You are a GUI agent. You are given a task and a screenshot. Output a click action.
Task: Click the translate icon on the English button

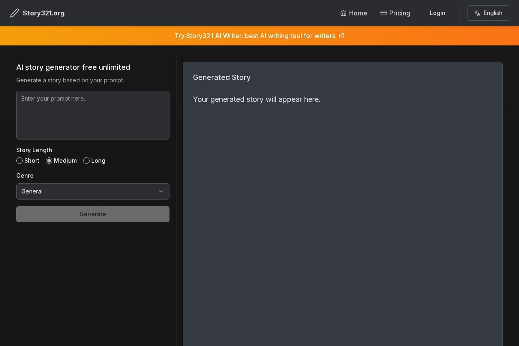(477, 13)
